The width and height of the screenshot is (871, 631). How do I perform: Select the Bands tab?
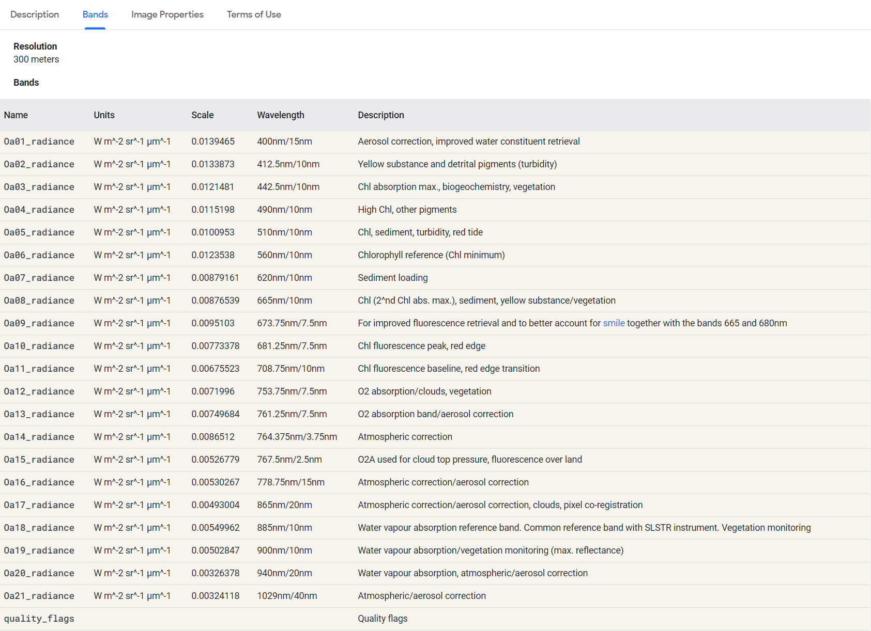coord(95,14)
